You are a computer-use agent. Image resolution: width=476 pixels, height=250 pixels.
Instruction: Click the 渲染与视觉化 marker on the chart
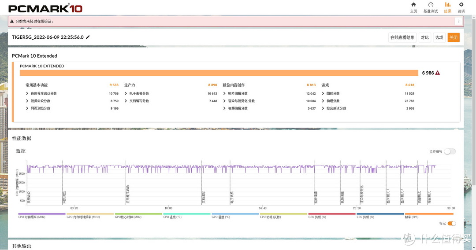tap(361, 194)
